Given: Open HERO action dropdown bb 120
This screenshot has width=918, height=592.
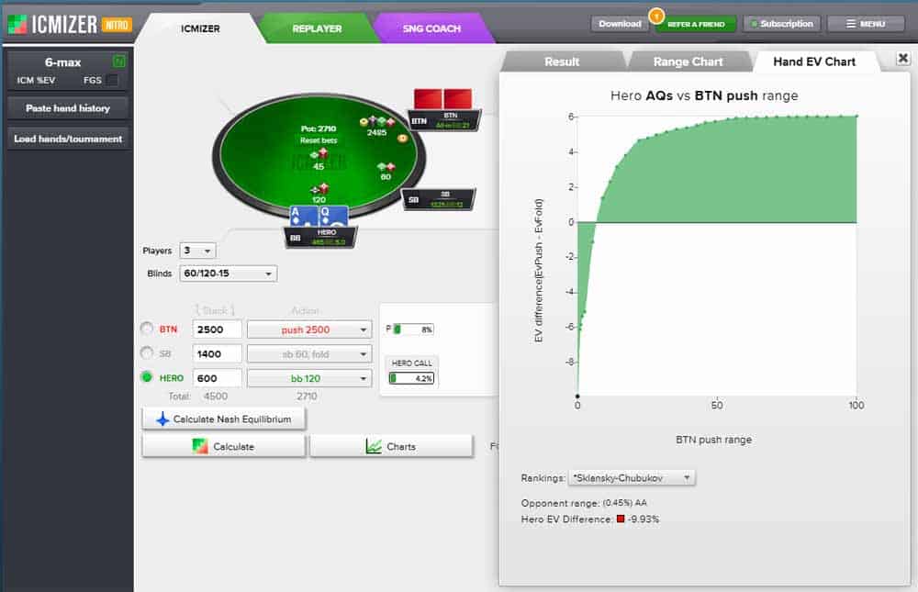Looking at the screenshot, I should (309, 379).
